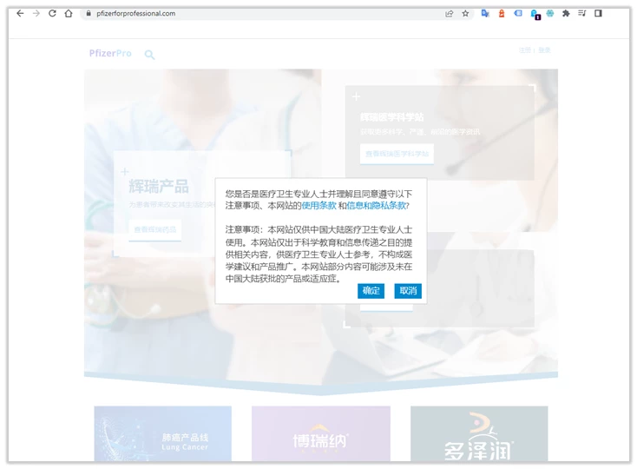Open the translate extension icon
The image size is (637, 469).
pos(485,13)
